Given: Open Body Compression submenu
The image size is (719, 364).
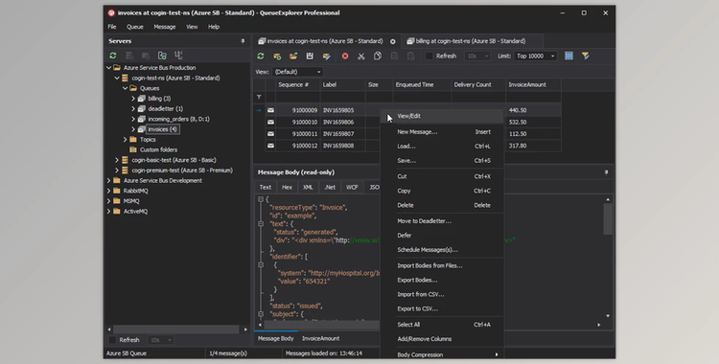Looking at the screenshot, I should tap(443, 354).
